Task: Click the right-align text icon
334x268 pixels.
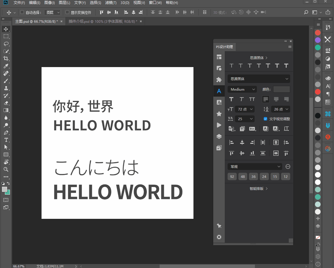Action: (286, 99)
